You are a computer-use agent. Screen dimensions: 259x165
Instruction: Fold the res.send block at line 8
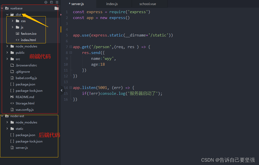coord(71,52)
